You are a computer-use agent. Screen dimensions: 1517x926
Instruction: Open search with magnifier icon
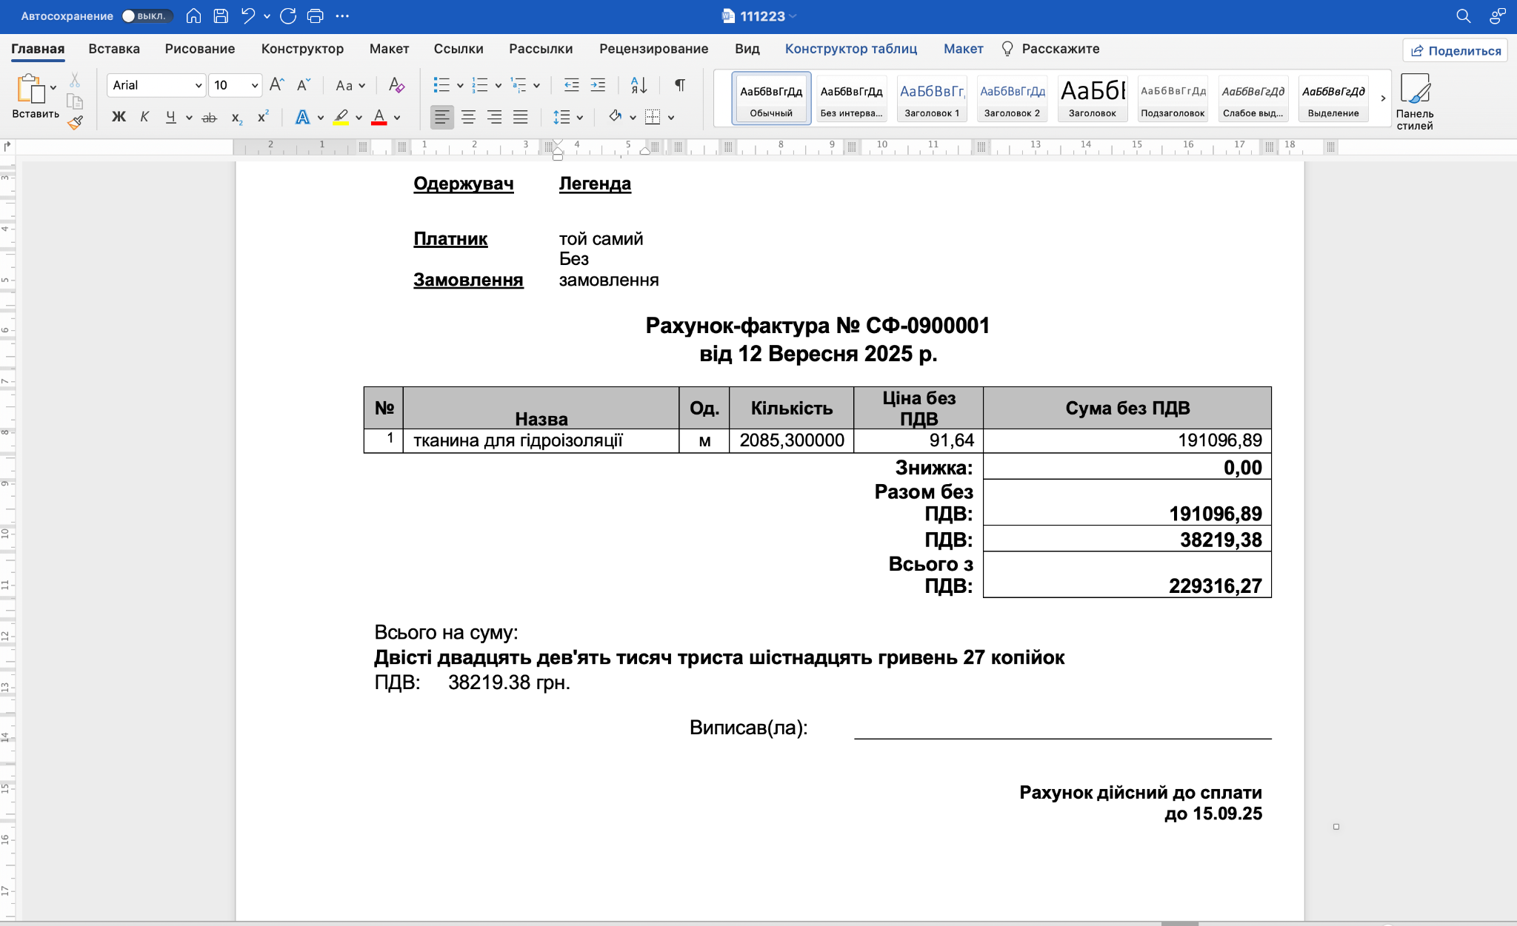point(1463,16)
